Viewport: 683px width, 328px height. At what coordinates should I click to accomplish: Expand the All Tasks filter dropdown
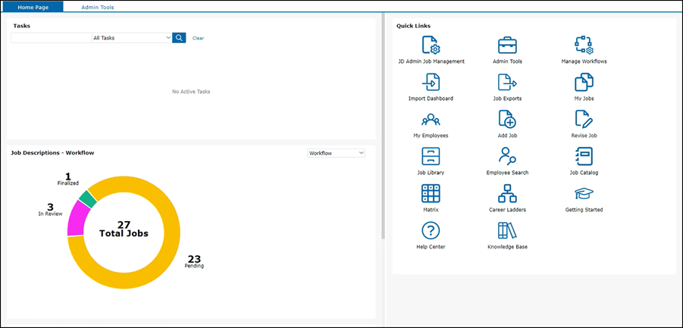pos(131,37)
